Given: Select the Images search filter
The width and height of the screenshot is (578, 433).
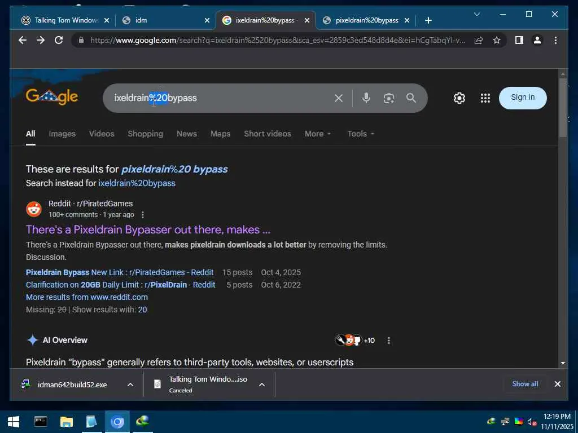Looking at the screenshot, I should [62, 134].
